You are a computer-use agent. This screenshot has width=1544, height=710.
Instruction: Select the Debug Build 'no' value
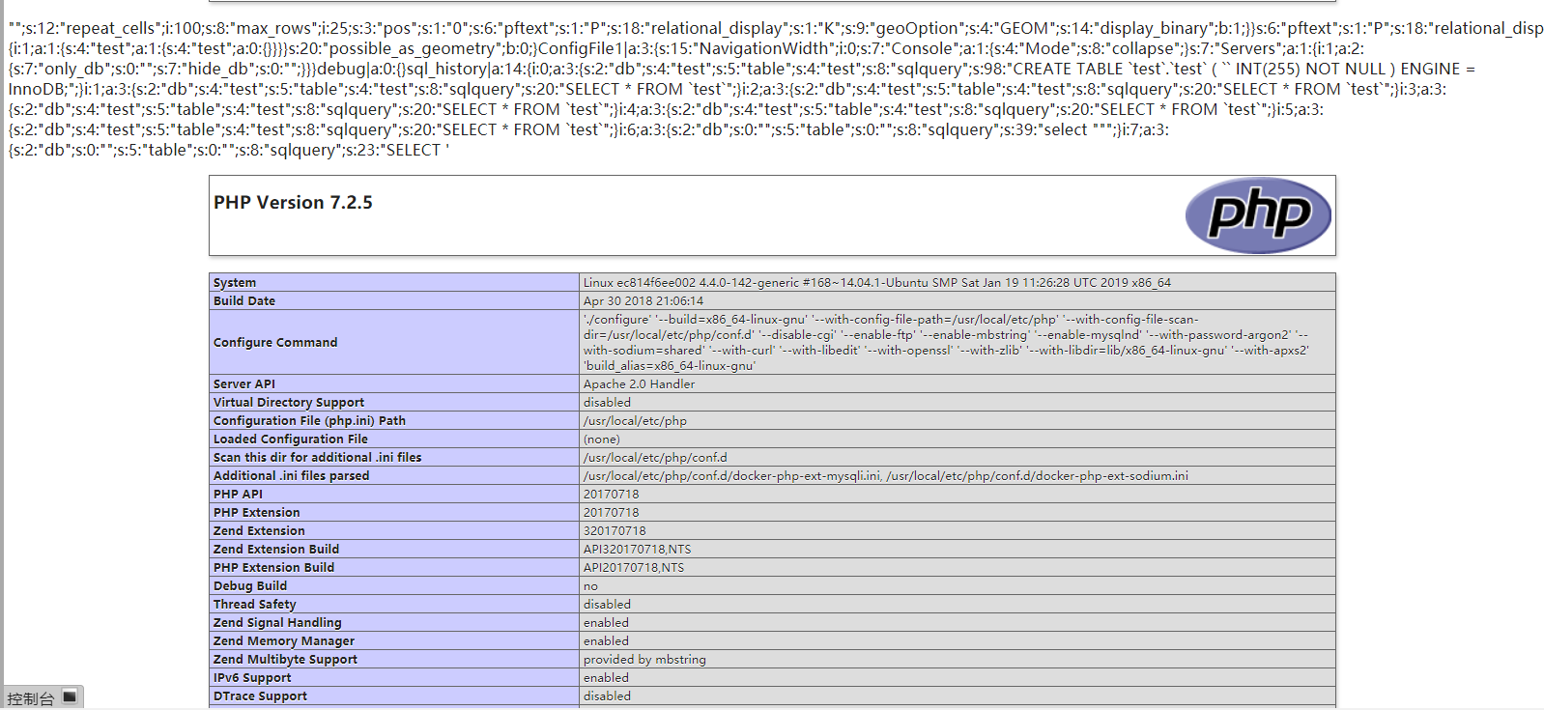[x=590, y=586]
